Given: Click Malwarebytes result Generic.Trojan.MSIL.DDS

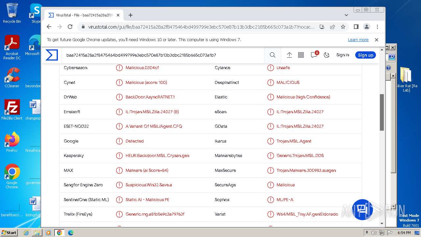Looking at the screenshot, I should point(300,156).
